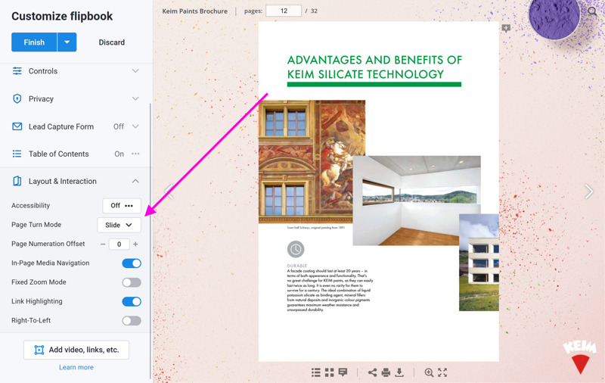The width and height of the screenshot is (605, 383).
Task: Go to previous page with left arrow
Action: [169, 191]
